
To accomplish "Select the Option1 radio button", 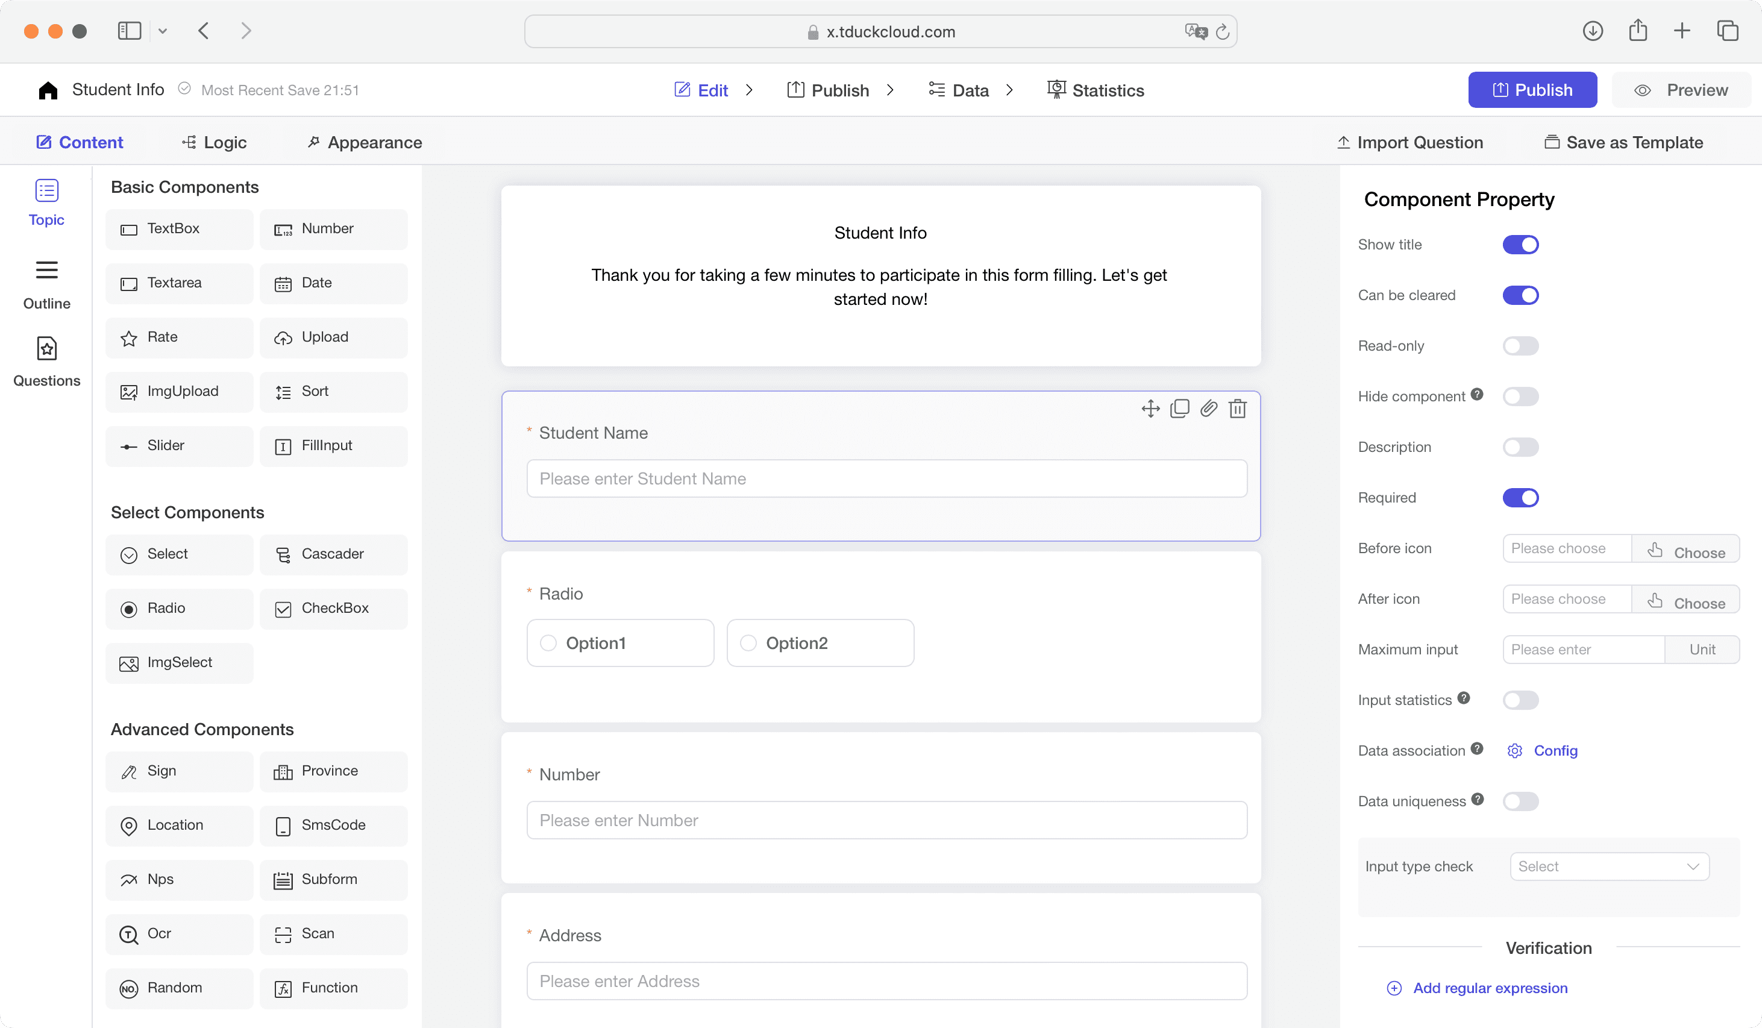I will click(x=548, y=644).
